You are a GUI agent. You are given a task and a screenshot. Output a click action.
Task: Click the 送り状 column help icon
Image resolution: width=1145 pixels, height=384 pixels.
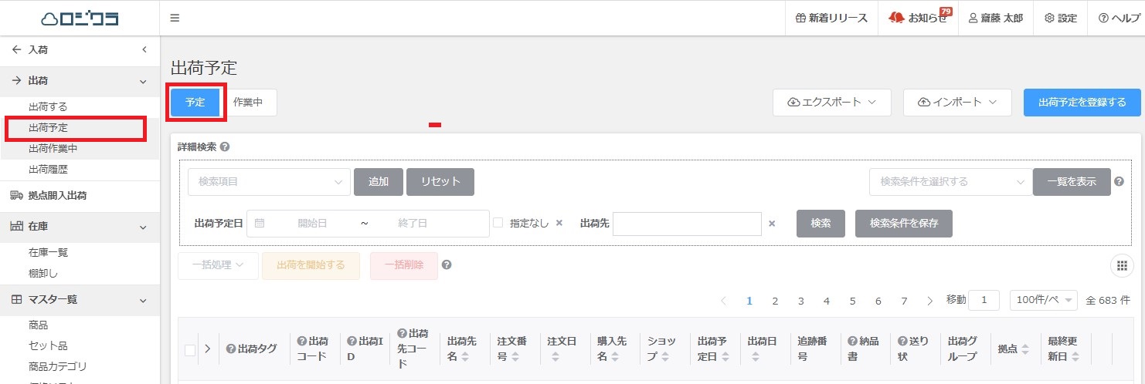point(902,341)
